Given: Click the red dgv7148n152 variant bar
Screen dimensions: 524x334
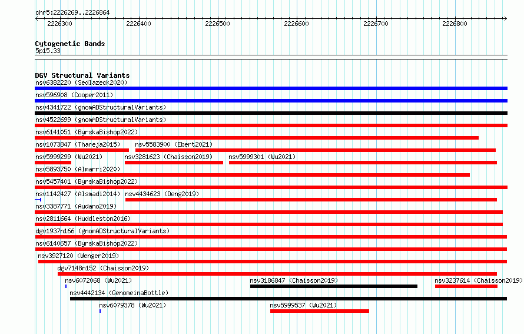Looking at the screenshot, I should (277, 274).
